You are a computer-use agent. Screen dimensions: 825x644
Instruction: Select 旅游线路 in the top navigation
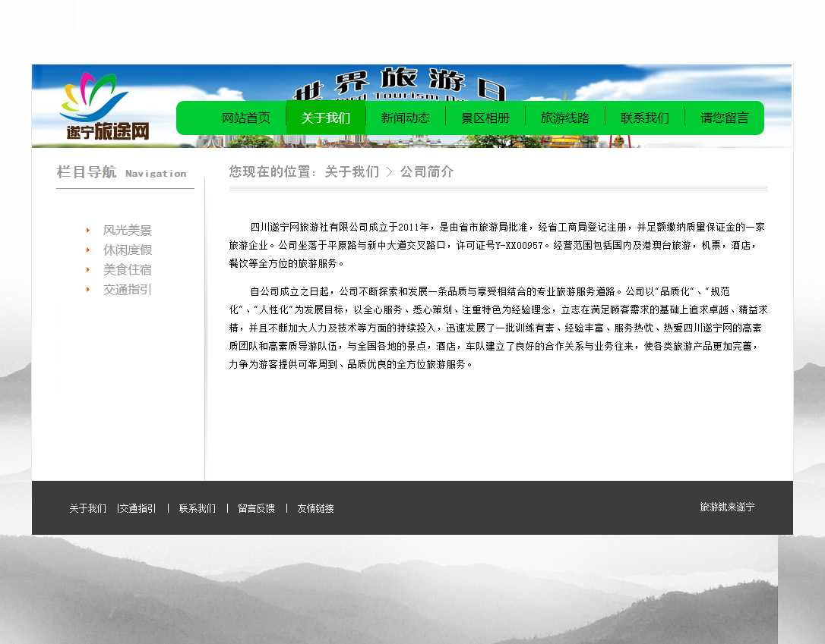(564, 118)
